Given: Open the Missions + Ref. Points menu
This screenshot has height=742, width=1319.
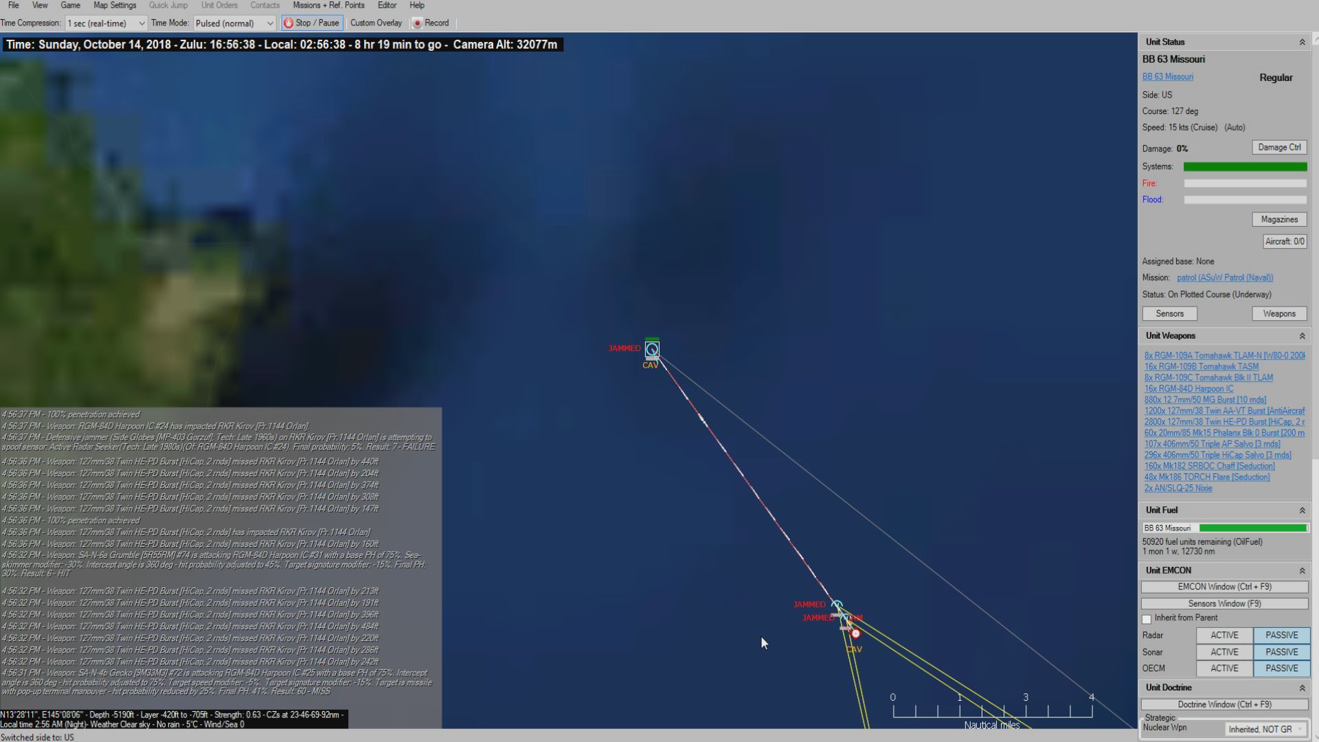Looking at the screenshot, I should point(328,5).
